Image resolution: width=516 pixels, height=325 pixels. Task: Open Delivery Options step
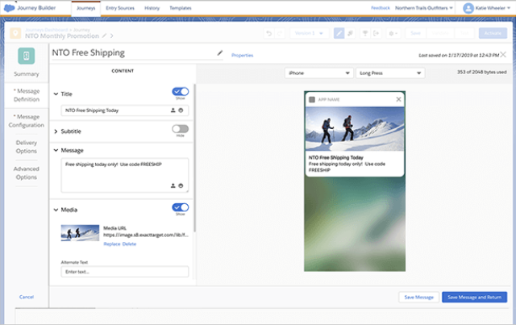pos(27,147)
